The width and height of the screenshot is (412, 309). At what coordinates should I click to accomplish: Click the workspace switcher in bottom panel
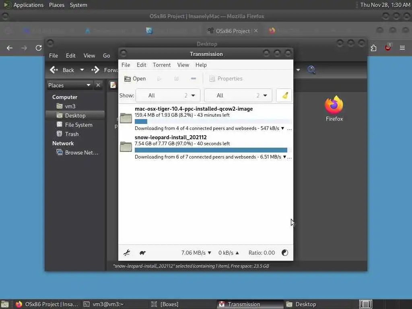pos(366,304)
